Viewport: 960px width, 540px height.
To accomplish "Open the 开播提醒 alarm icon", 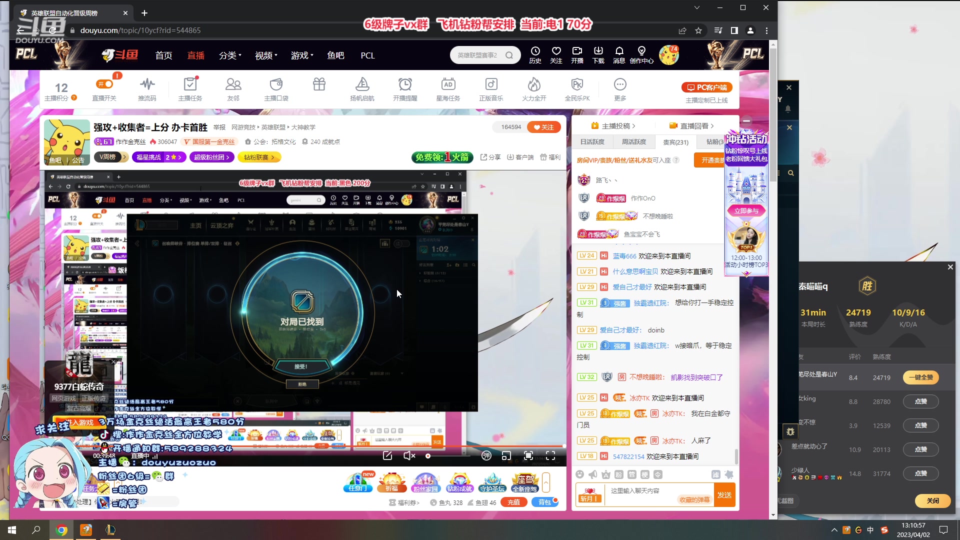I will pos(405,89).
